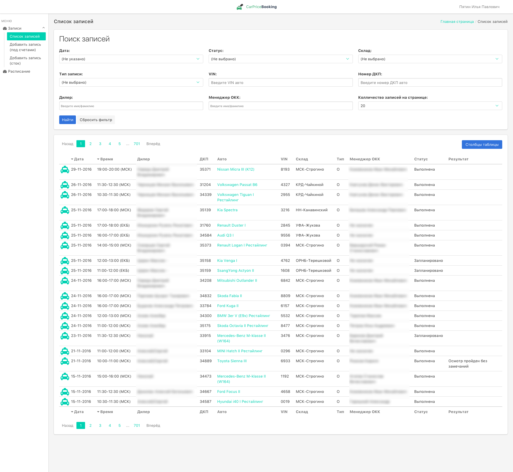513x472 pixels.
Task: Sort by Время in the top table header
Action: (105, 159)
